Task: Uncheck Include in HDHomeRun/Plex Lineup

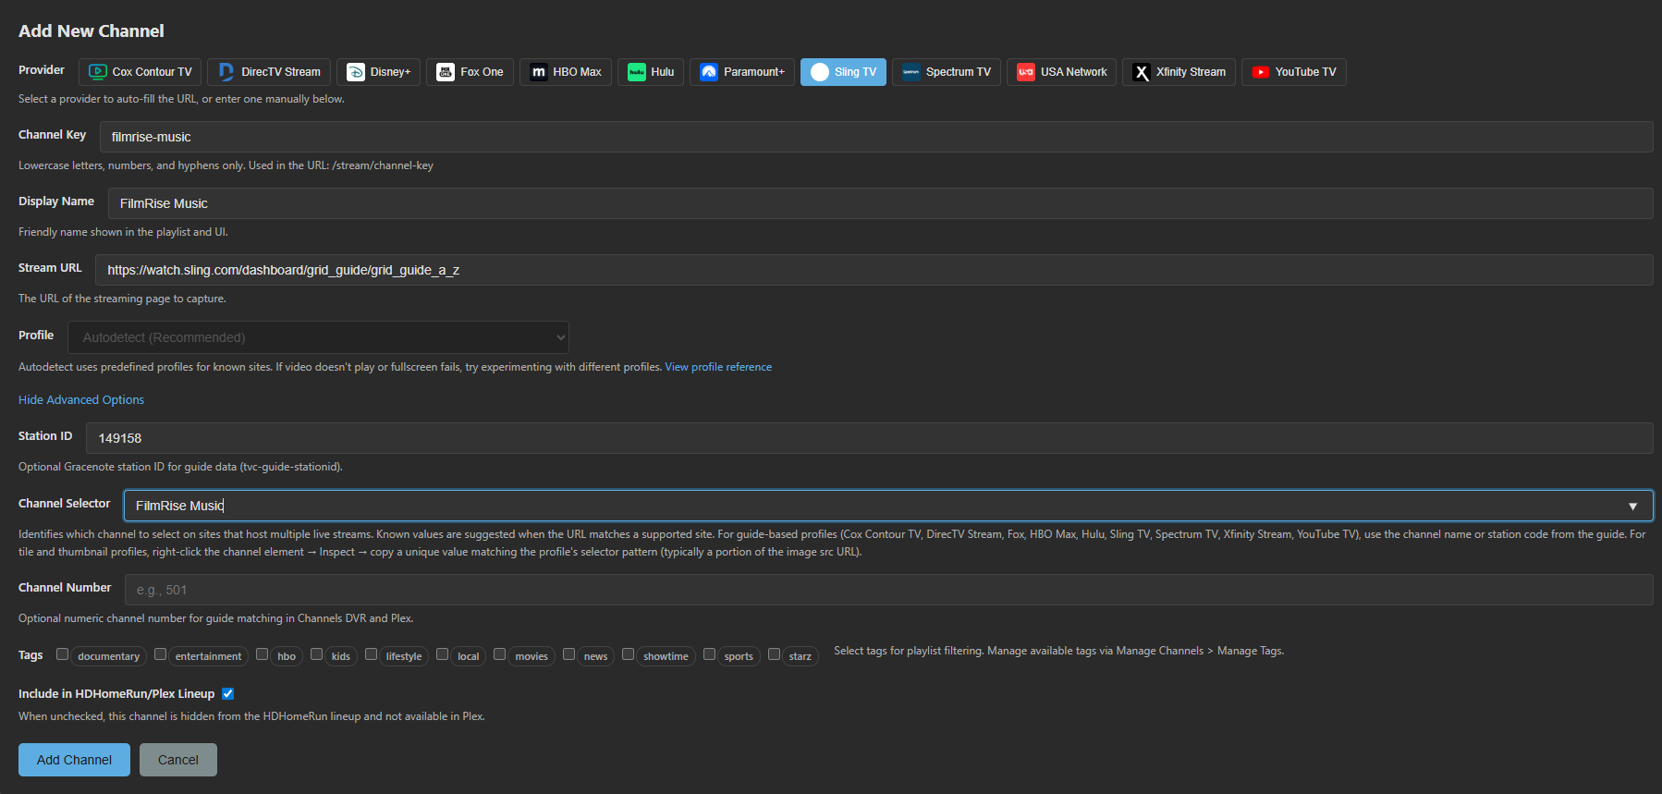Action: coord(228,694)
